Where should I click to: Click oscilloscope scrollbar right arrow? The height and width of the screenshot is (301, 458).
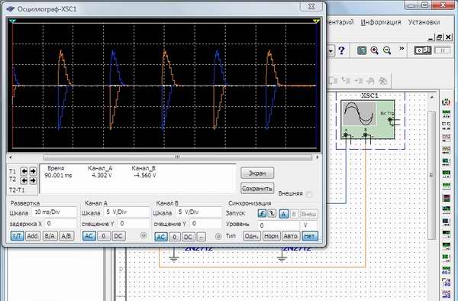pos(318,157)
